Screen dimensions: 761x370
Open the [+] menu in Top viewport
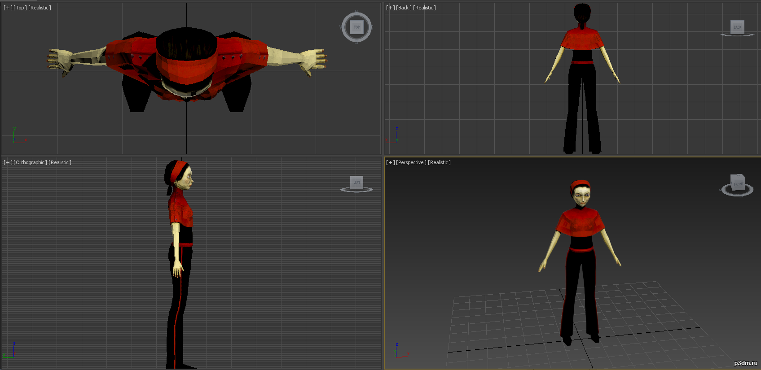pos(8,8)
